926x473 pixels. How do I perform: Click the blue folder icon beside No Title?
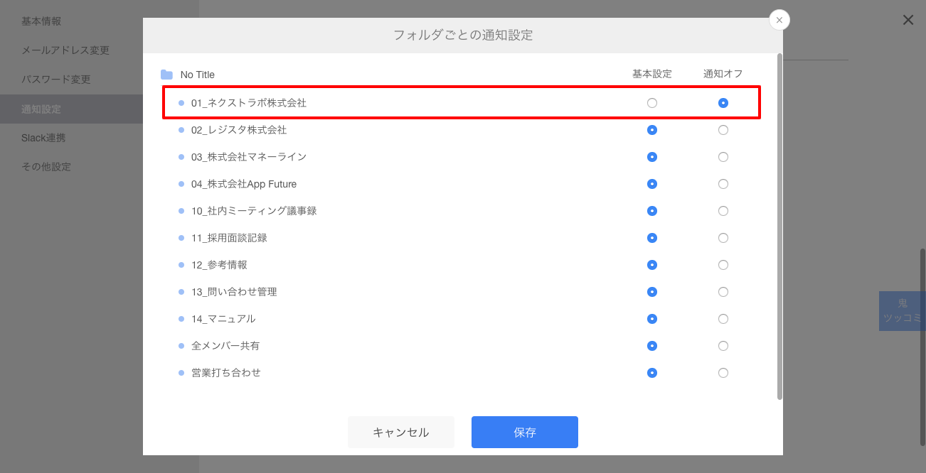166,74
